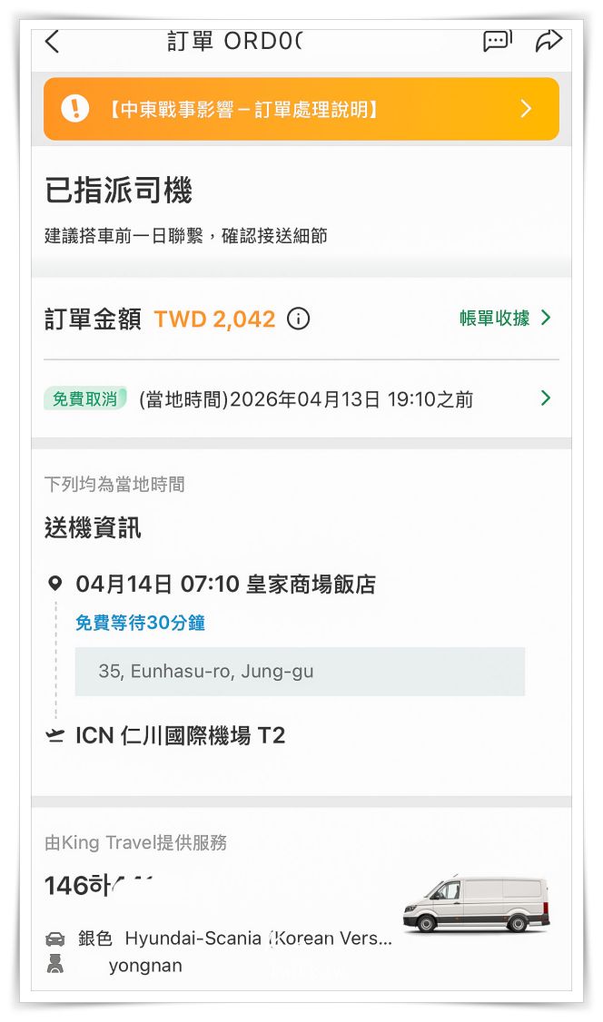
Task: Tap the car icon beside 銀色 Hyundai-Scania
Action: tap(54, 938)
